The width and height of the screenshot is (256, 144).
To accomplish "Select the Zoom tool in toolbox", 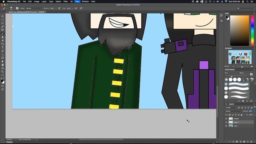I will (x=2, y=72).
